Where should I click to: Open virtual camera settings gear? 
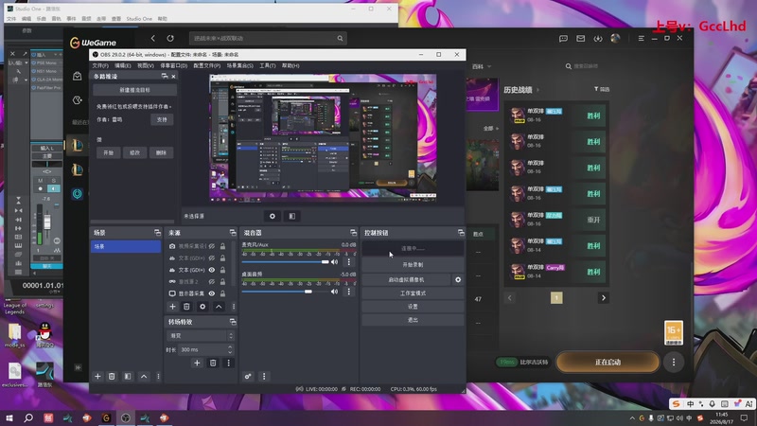(458, 279)
